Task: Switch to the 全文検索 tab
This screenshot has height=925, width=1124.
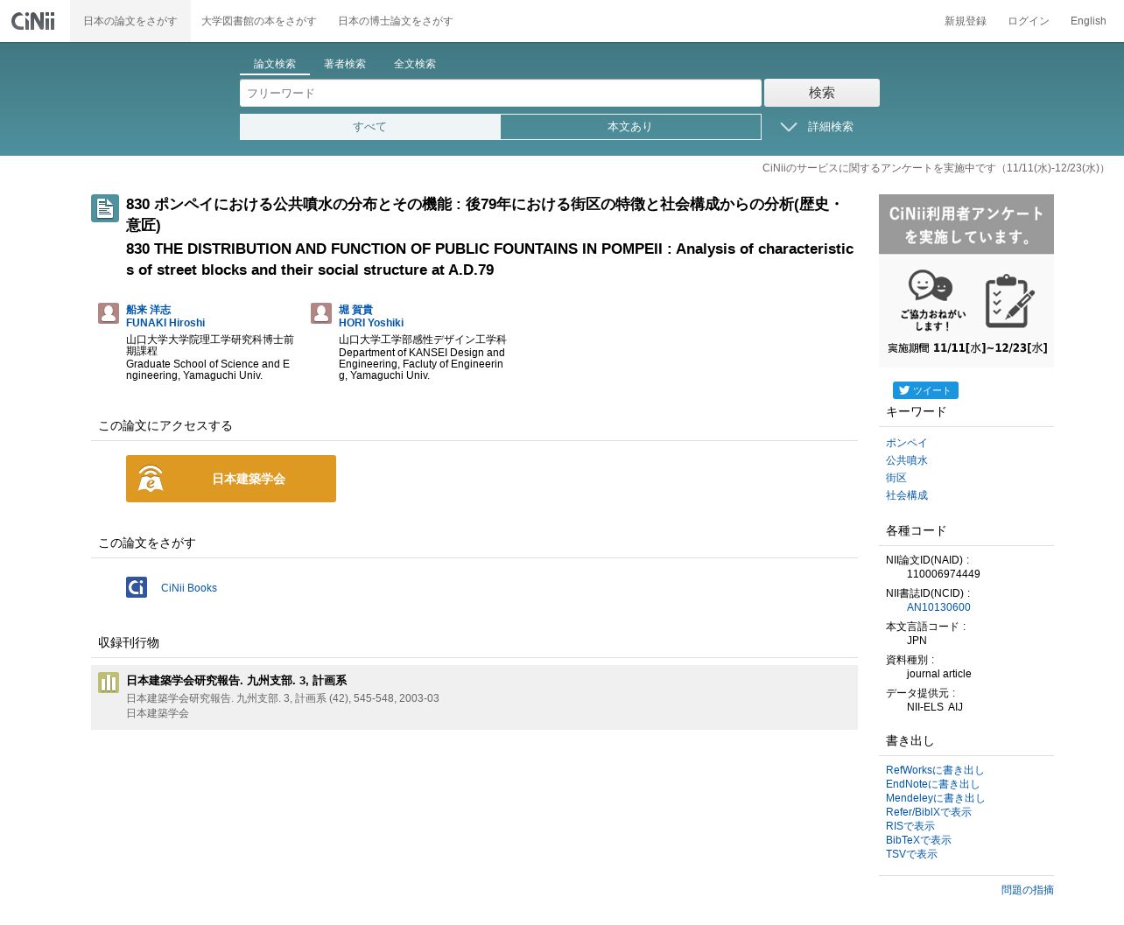Action: [x=415, y=64]
